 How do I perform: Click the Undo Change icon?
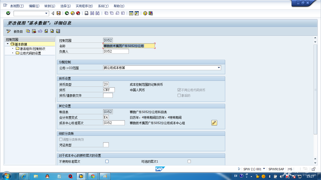tap(40, 31)
